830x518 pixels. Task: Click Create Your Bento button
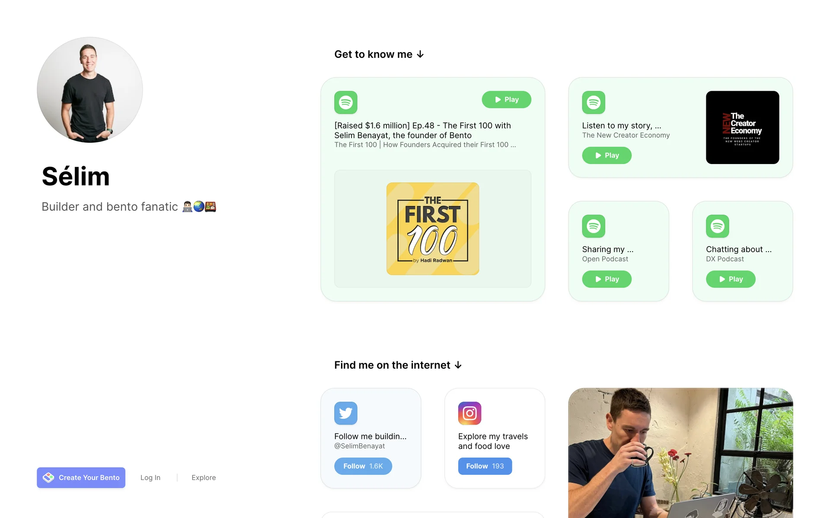coord(81,477)
